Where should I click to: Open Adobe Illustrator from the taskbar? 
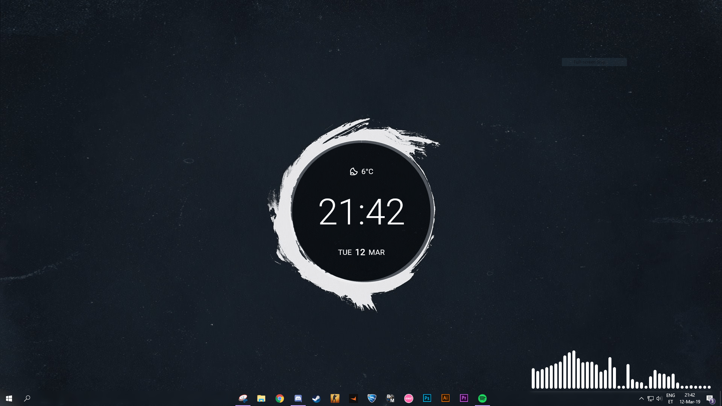pos(446,398)
